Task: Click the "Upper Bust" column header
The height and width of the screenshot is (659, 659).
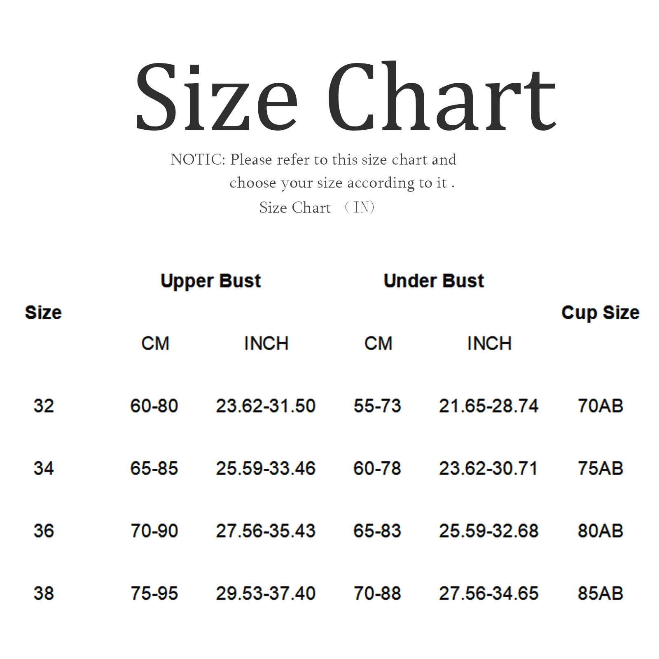Action: coord(210,281)
